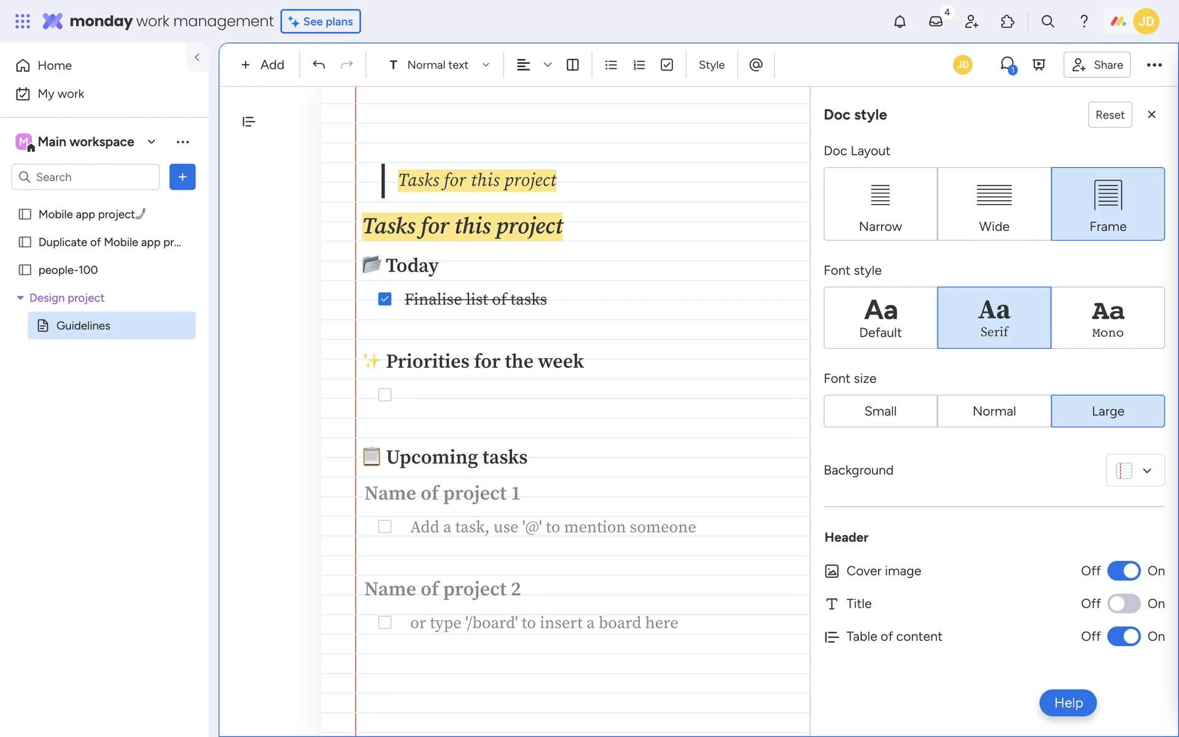1179x737 pixels.
Task: Click the undo arrow in toolbar
Action: click(318, 64)
